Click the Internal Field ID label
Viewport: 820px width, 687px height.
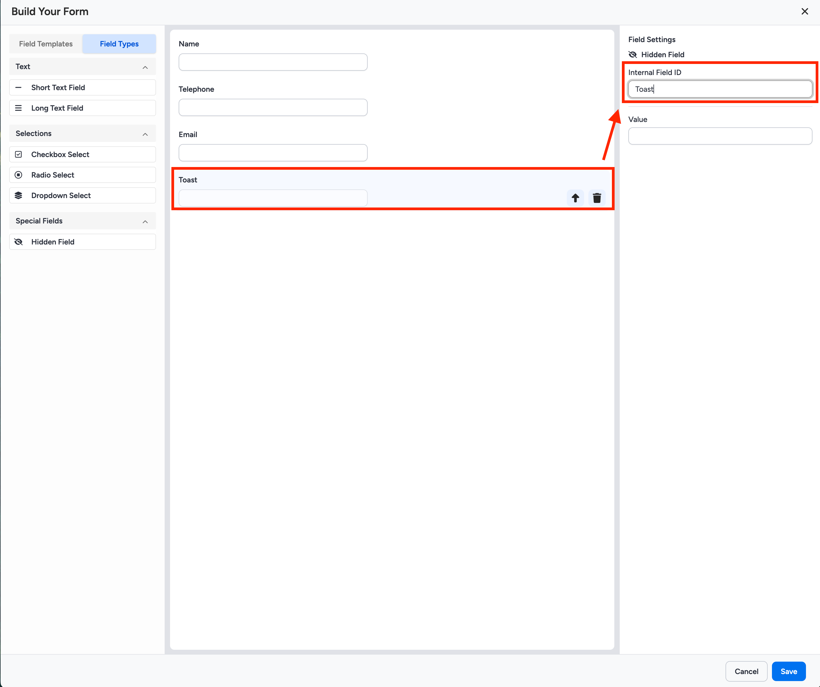(x=655, y=72)
